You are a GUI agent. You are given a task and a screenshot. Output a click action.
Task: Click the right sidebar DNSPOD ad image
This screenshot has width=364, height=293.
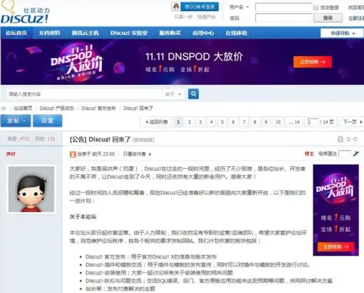pyautogui.click(x=336, y=210)
